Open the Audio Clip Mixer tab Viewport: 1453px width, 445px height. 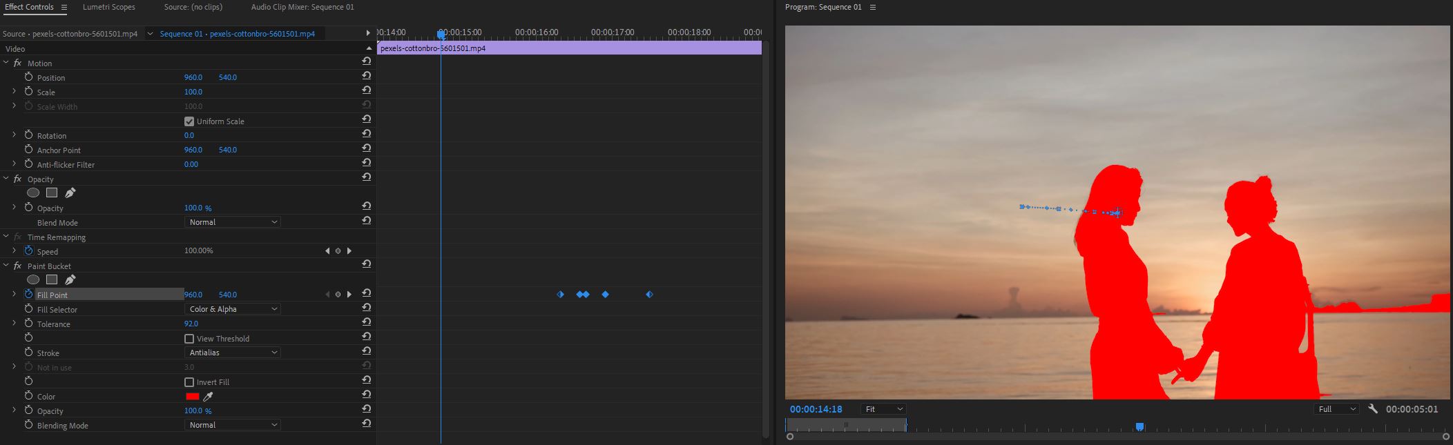coord(302,7)
